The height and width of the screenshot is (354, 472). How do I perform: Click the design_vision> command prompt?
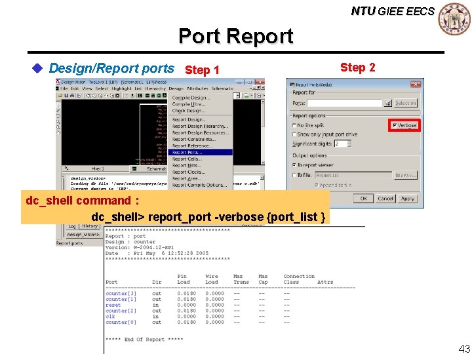tap(83, 235)
